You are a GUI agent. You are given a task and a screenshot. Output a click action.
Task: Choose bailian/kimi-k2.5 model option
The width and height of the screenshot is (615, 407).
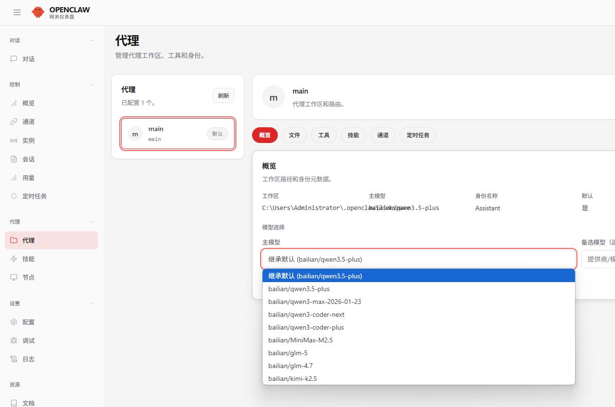pyautogui.click(x=293, y=379)
